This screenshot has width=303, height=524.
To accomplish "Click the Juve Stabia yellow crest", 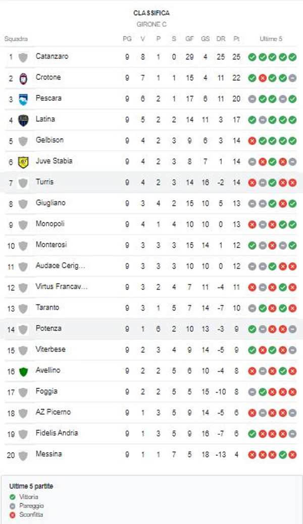I will click(x=23, y=162).
